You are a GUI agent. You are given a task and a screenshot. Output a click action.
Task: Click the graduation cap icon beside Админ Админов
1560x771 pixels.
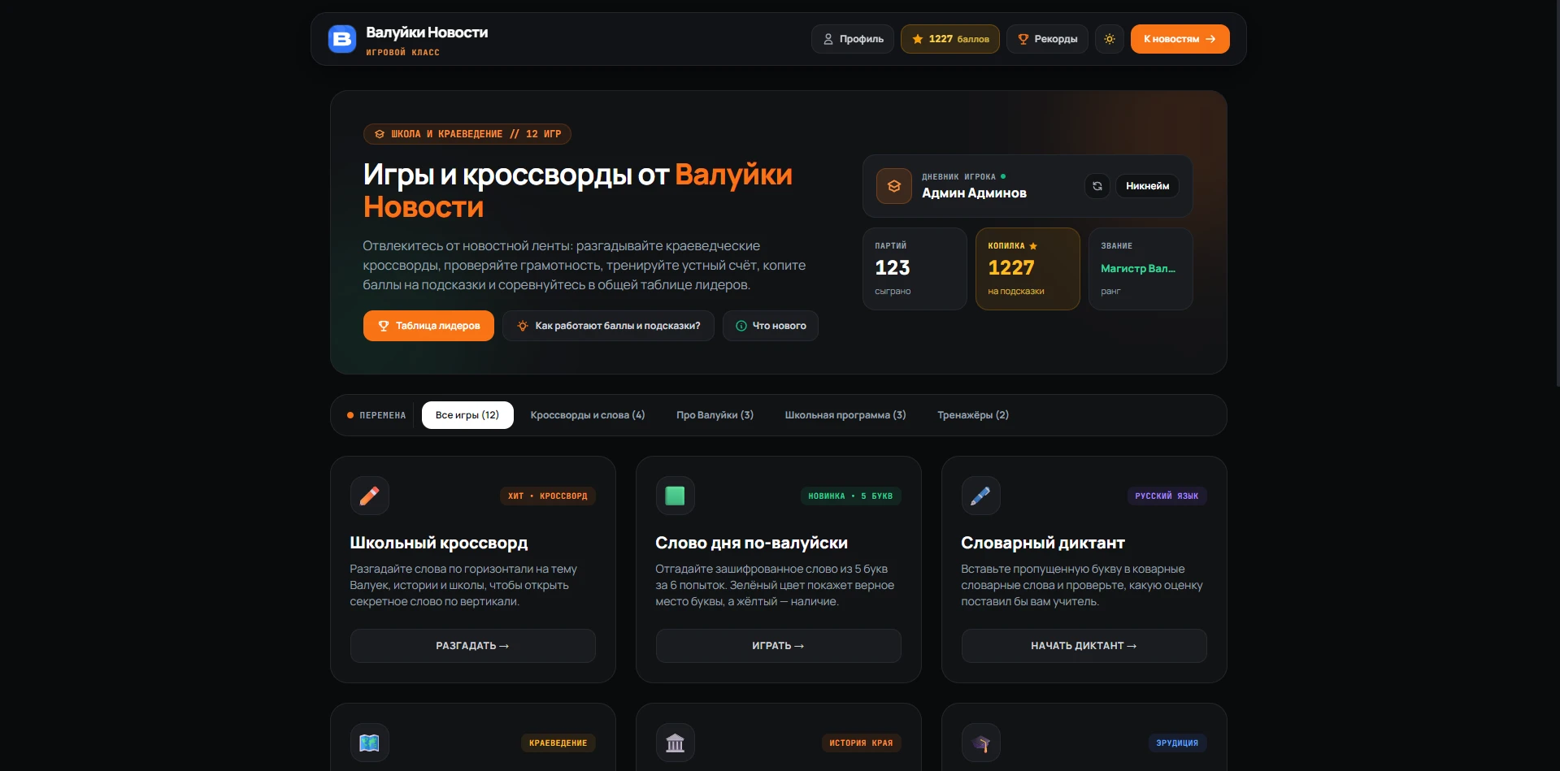point(894,186)
